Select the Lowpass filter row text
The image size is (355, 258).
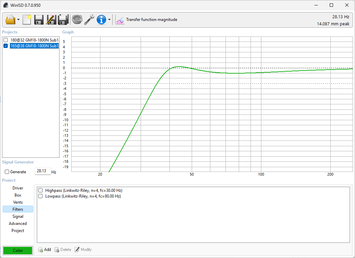83,196
